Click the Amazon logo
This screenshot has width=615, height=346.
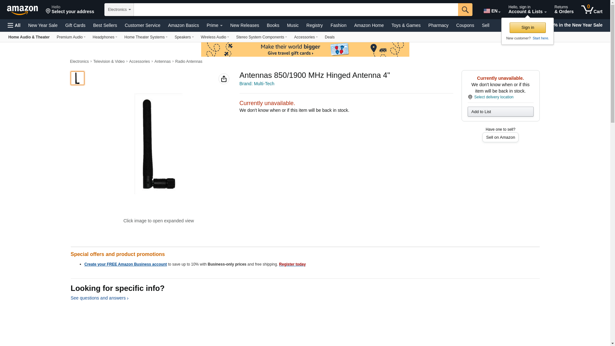22,10
